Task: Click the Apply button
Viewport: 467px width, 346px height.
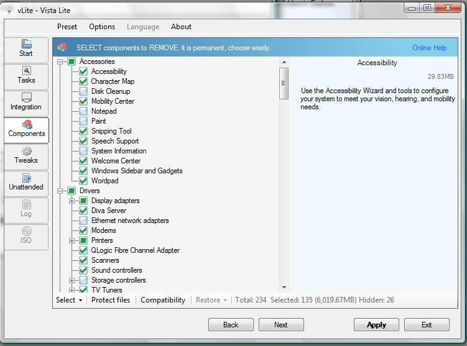Action: click(376, 325)
